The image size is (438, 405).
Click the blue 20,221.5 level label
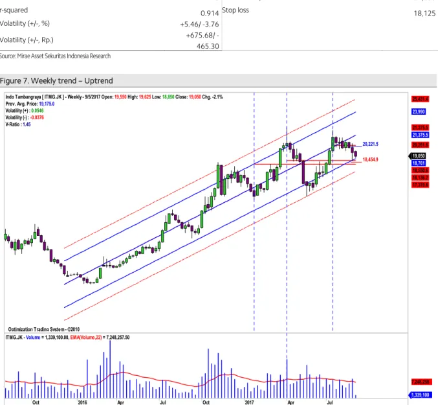[x=370, y=144]
